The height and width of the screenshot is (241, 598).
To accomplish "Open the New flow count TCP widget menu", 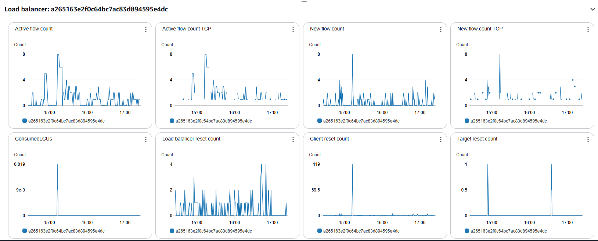I will (x=588, y=29).
